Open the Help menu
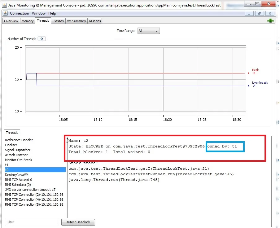Viewport: 280px width, 228px height. [x=52, y=13]
